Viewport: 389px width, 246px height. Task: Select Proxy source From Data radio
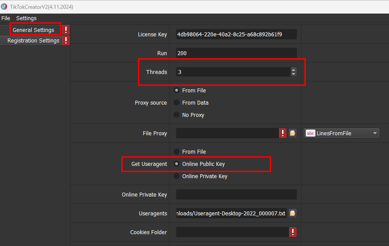pyautogui.click(x=177, y=102)
